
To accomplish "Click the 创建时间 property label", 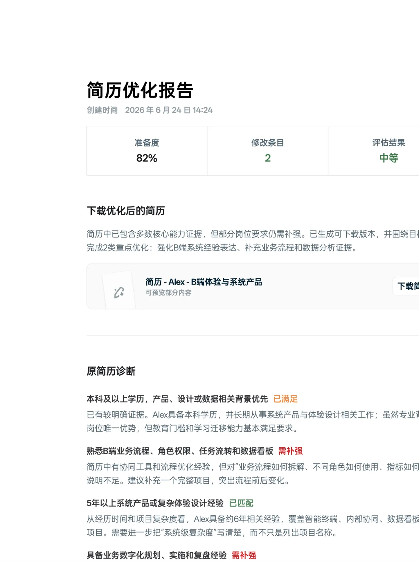I will click(x=102, y=110).
